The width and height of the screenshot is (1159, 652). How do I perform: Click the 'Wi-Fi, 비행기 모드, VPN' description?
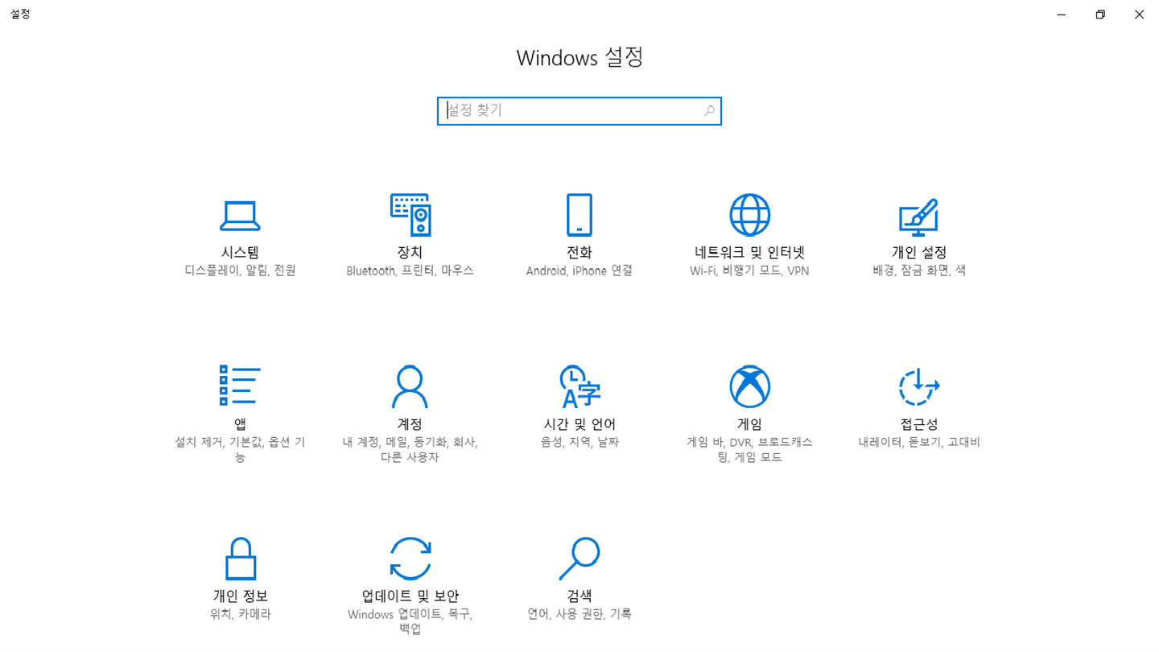[x=749, y=270]
